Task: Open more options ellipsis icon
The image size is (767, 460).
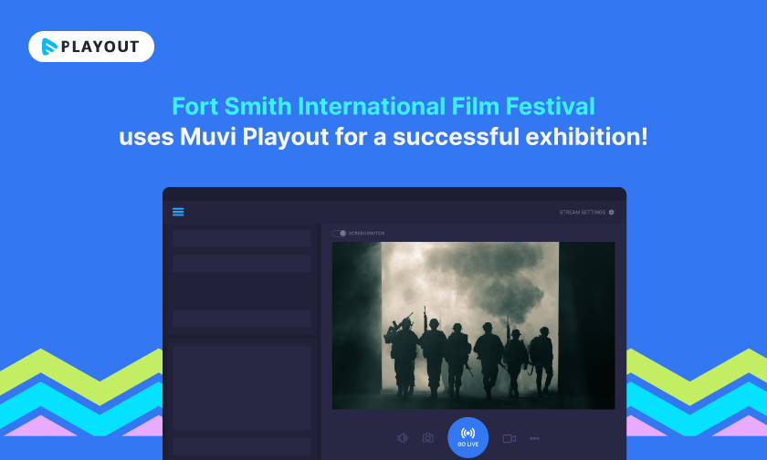Action: pyautogui.click(x=535, y=438)
